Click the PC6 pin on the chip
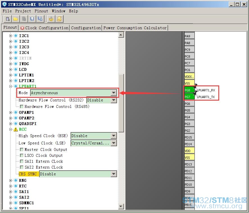The image size is (249, 213). [x=189, y=70]
